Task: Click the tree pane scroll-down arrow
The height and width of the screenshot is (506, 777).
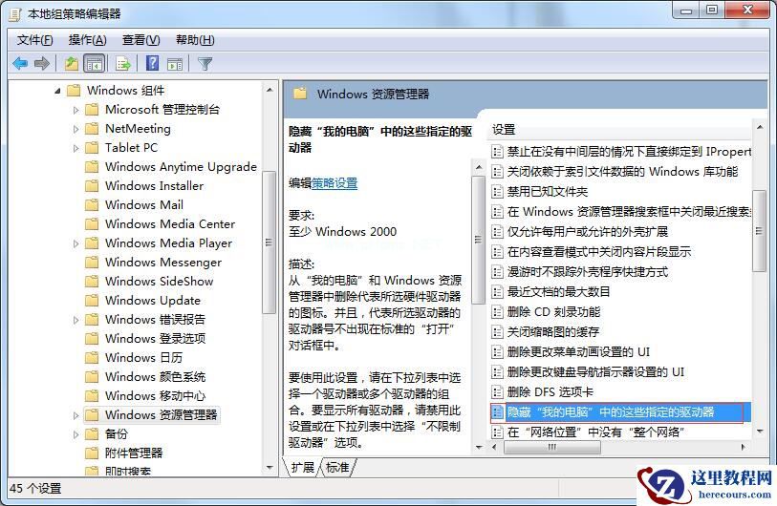Action: pyautogui.click(x=270, y=467)
